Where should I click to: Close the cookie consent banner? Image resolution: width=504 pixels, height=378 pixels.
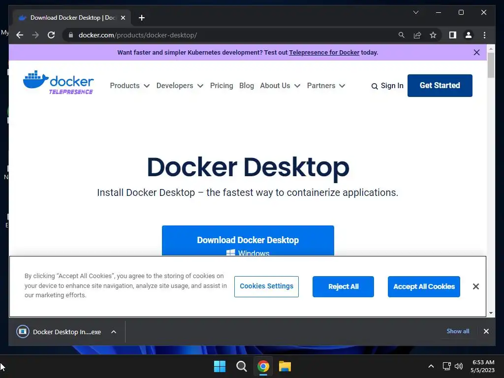(x=476, y=286)
